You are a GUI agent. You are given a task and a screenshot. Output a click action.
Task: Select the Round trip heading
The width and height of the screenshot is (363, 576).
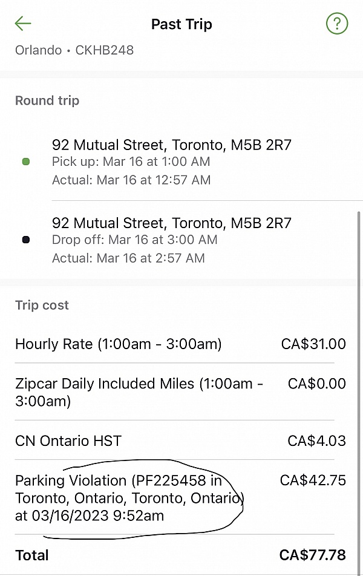[x=47, y=100]
